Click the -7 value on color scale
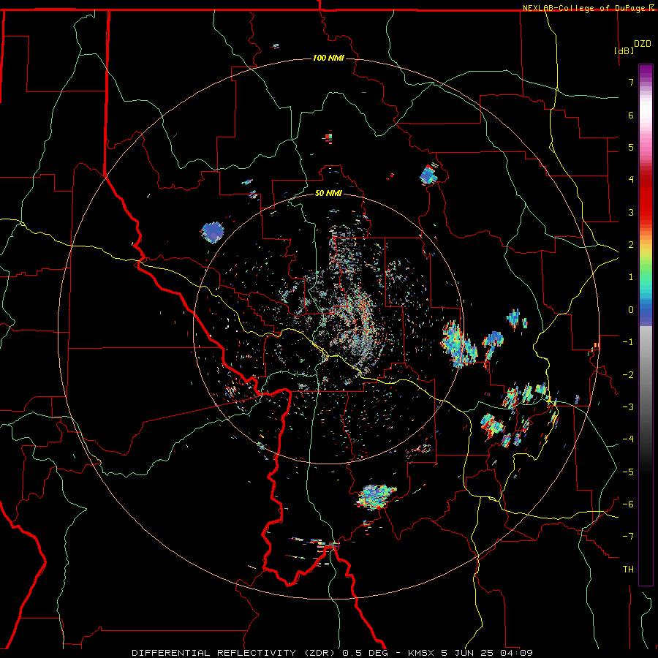The image size is (658, 658). pyautogui.click(x=628, y=537)
